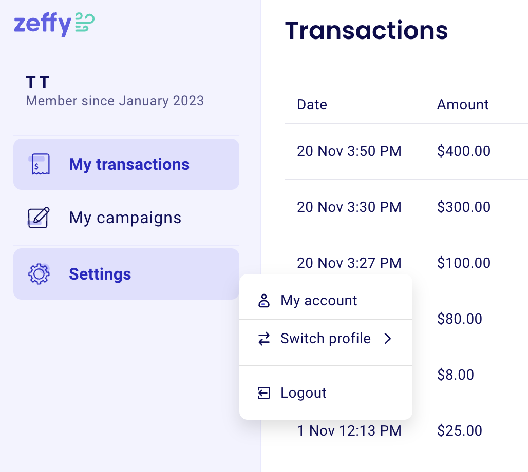The image size is (528, 472).
Task: Click the Logout exit icon
Action: [263, 393]
